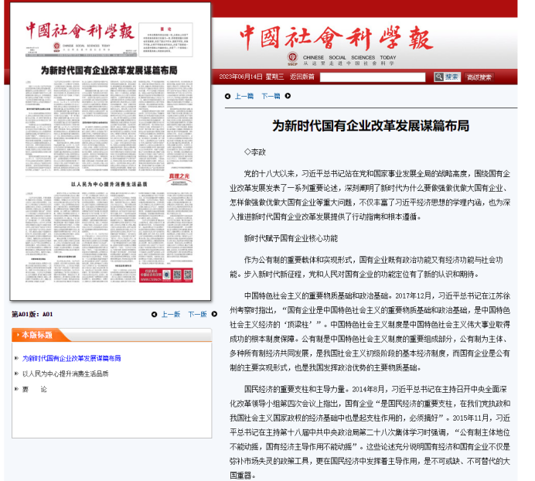
Task: Click the lower article headline on newspaper thumbnail
Action: [x=108, y=185]
